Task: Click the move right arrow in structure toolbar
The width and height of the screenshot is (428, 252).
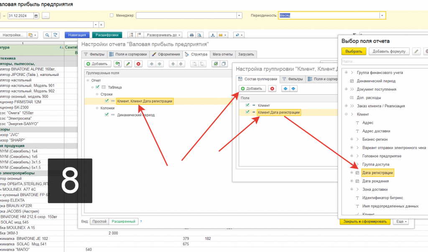Action: pos(181,64)
